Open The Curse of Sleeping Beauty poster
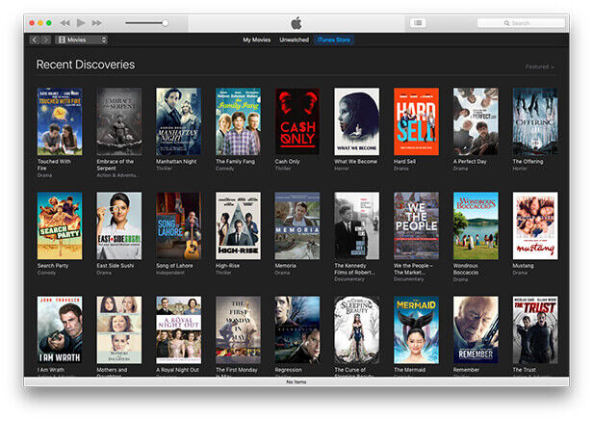 click(x=356, y=329)
